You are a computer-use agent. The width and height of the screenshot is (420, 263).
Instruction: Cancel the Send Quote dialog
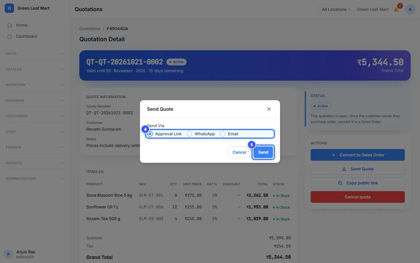click(x=239, y=152)
